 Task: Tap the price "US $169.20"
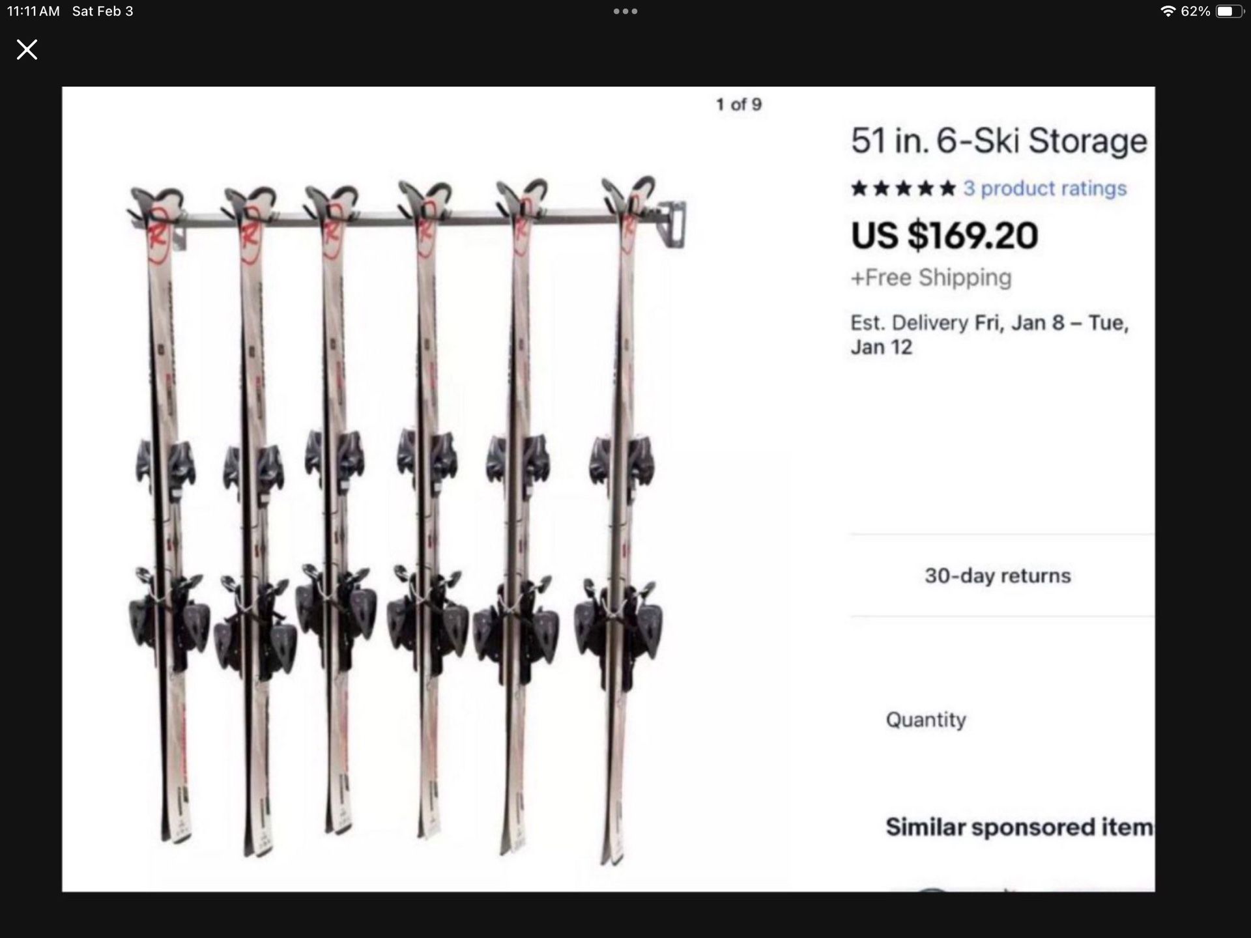(x=945, y=236)
